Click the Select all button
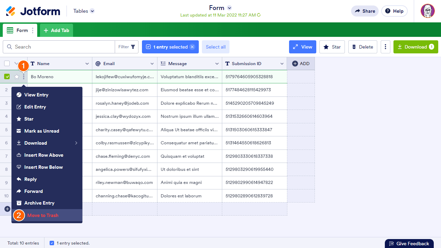 point(215,46)
